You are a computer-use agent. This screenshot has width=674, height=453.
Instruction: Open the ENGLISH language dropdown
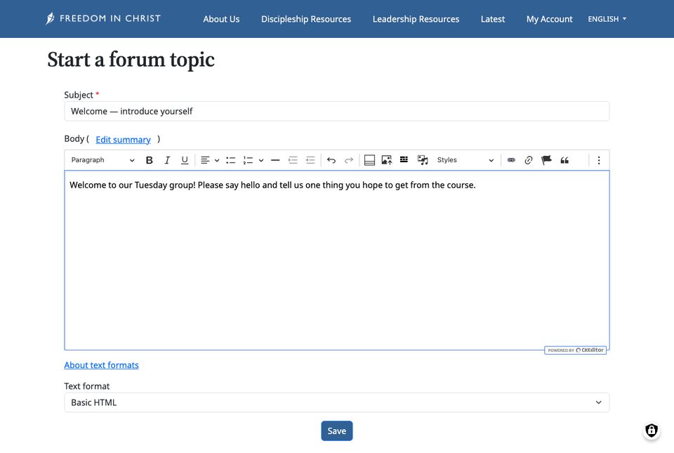tap(607, 19)
